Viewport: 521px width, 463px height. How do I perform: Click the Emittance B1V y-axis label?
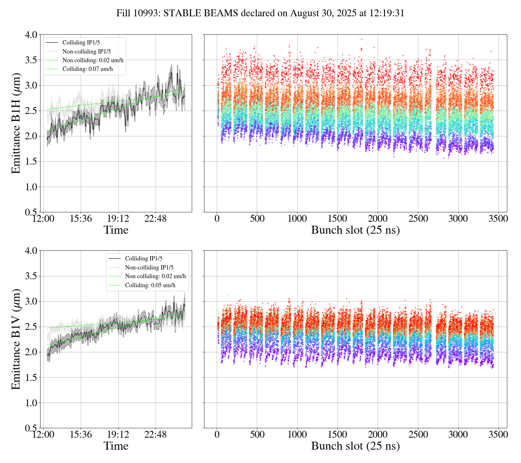[x=16, y=339]
